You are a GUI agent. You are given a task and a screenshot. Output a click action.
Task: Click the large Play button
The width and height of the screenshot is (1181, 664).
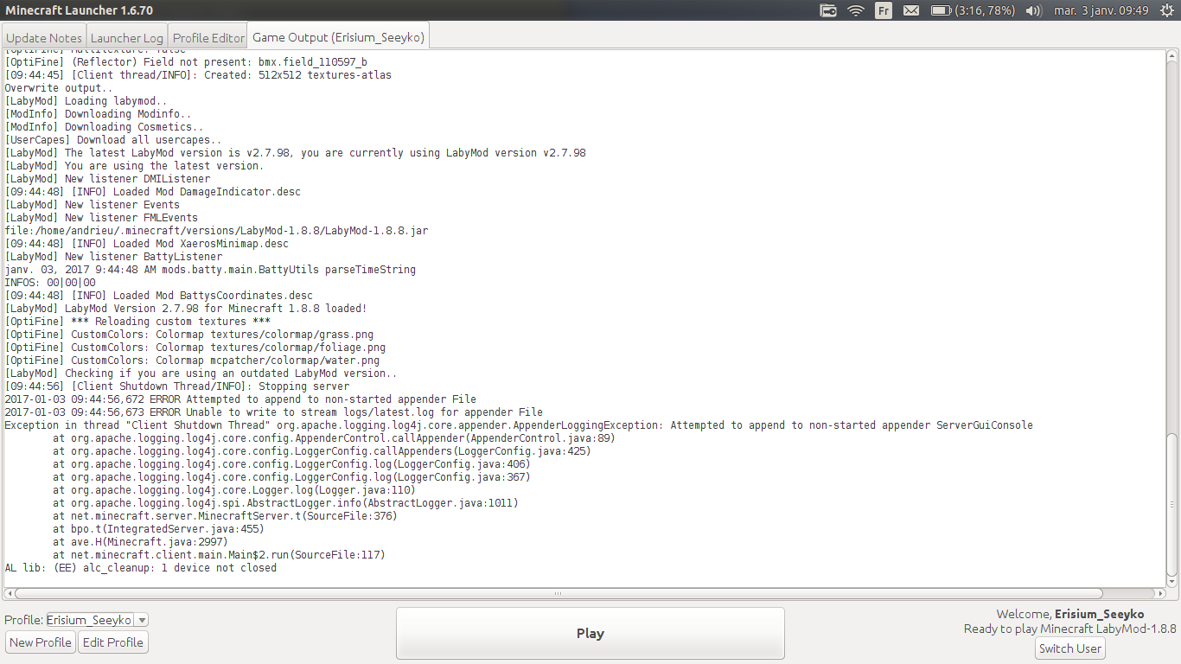[x=590, y=633]
